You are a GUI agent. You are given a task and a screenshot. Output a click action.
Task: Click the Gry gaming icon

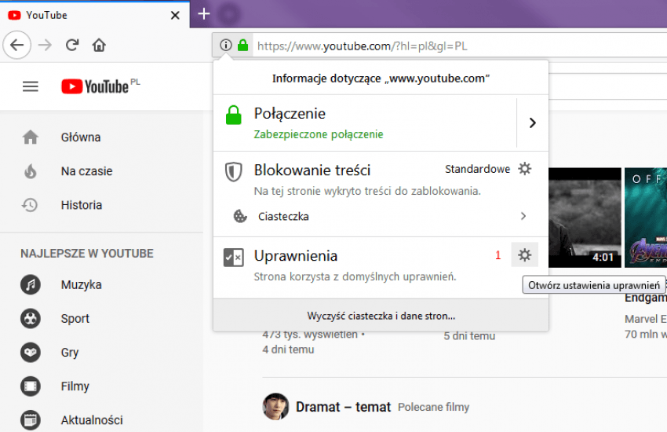(x=31, y=353)
